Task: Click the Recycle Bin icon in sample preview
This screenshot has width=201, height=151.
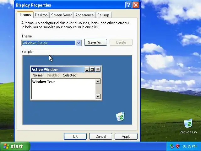Action: click(120, 116)
